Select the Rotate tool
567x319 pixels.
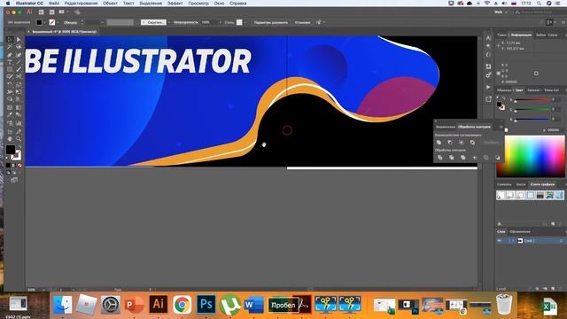point(10,84)
